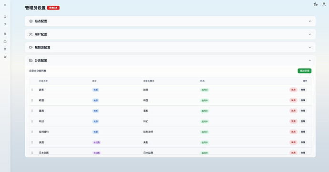Viewport: 329px width, 172px height.
Task: Click the 启用中 status badge in 韩国 row
Action: 205,101
